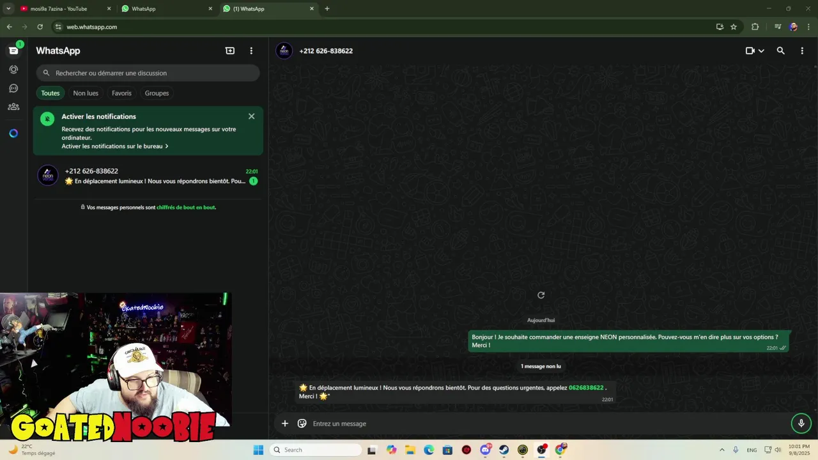Viewport: 818px width, 460px height.
Task: Open the tab search dropdown arrow
Action: (x=8, y=9)
